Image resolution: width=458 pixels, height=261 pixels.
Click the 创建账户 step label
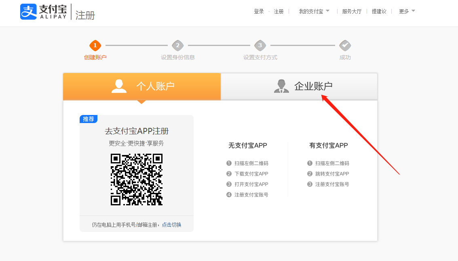tap(95, 57)
